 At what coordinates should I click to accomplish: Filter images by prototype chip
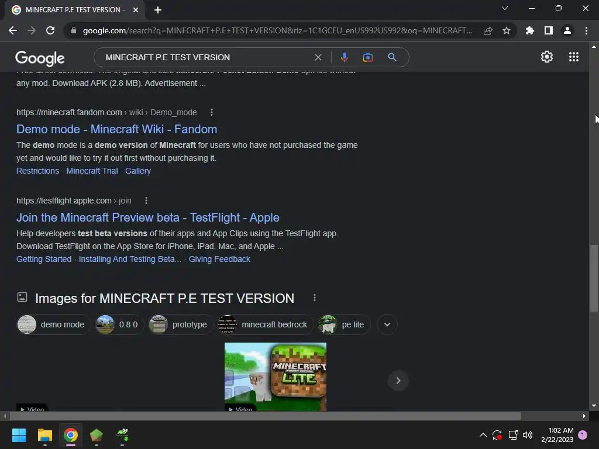(x=180, y=324)
